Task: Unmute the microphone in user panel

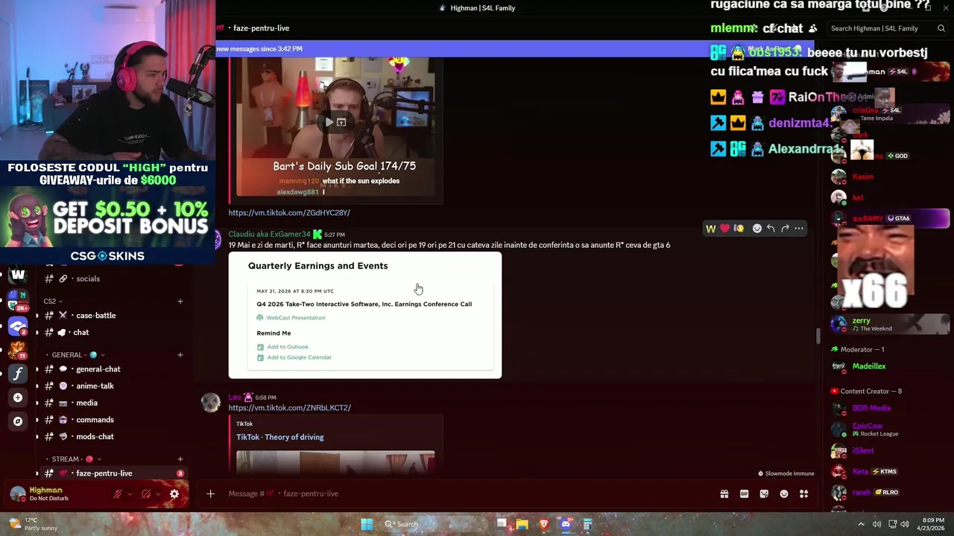Action: 117,494
